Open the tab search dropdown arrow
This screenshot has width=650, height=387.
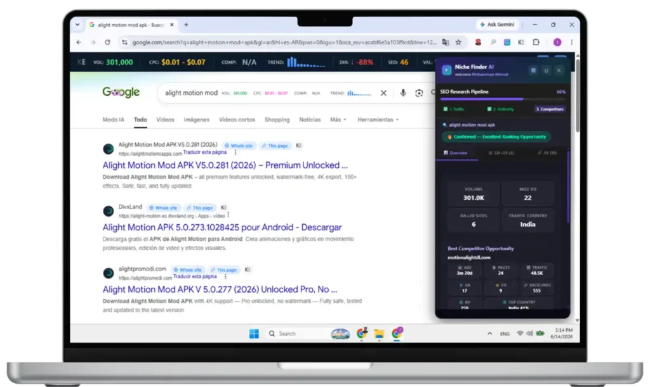click(77, 25)
